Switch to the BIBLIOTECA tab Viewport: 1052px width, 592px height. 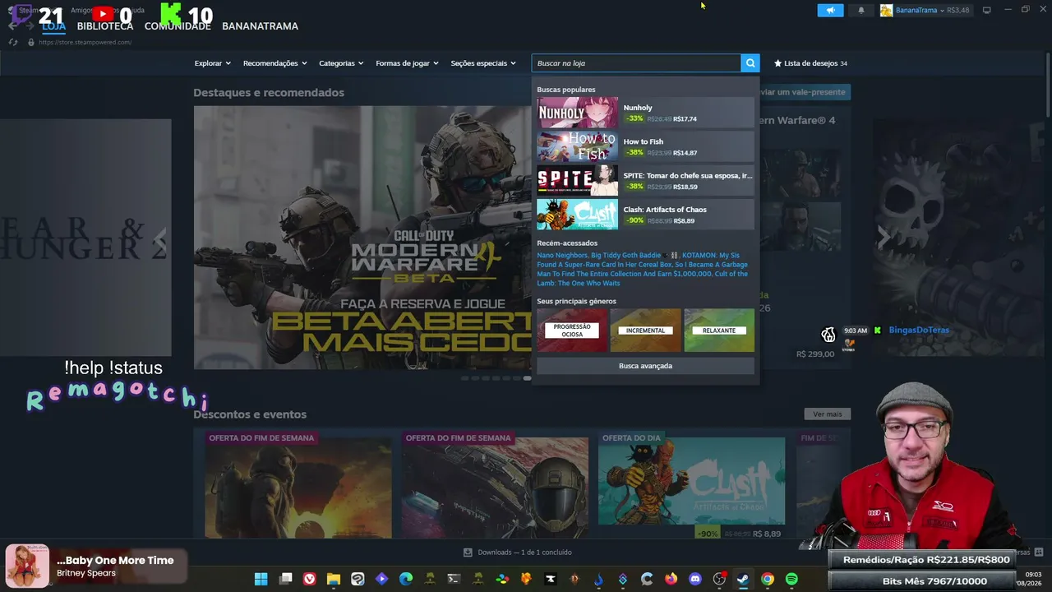[x=105, y=25]
